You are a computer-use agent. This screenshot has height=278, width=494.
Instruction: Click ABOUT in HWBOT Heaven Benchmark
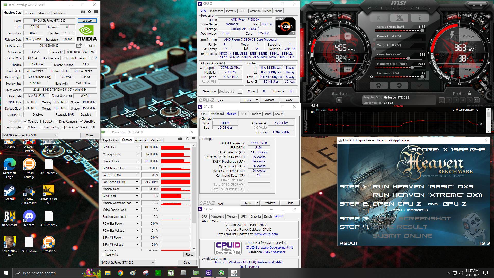(x=349, y=243)
